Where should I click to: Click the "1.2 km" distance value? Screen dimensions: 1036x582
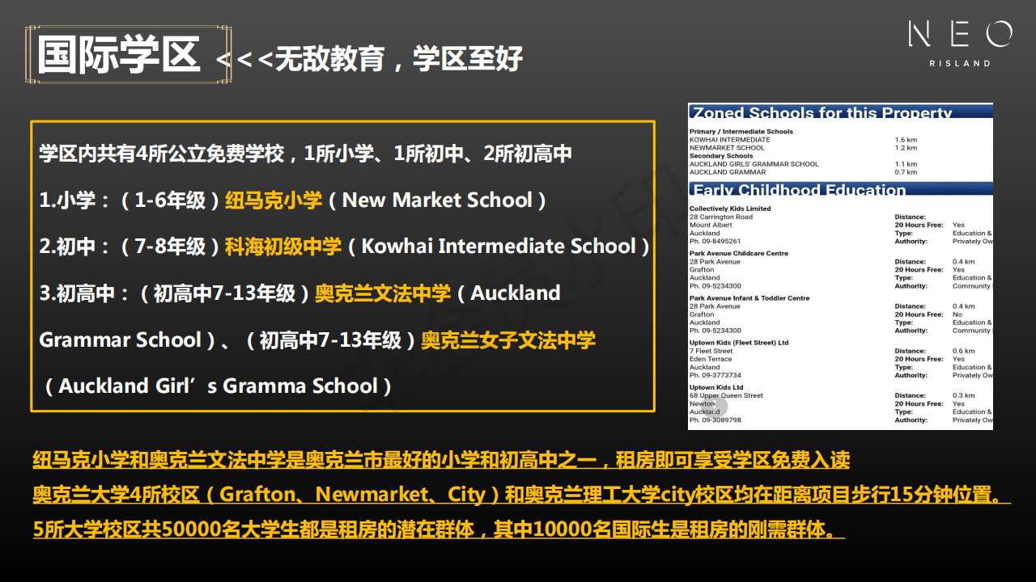pyautogui.click(x=906, y=148)
